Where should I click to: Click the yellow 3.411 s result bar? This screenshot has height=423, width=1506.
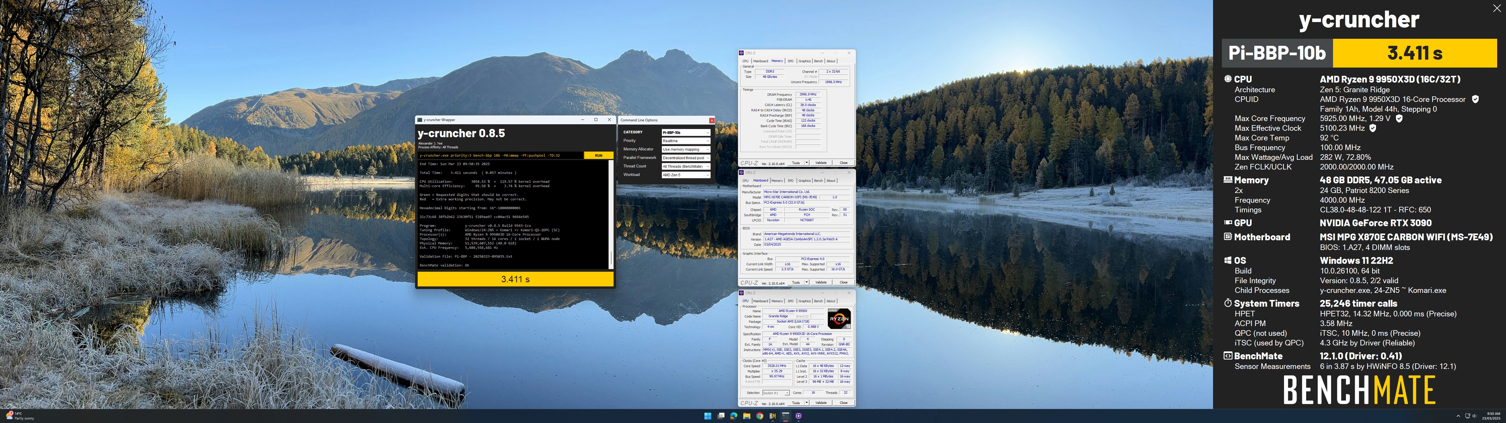click(x=515, y=279)
